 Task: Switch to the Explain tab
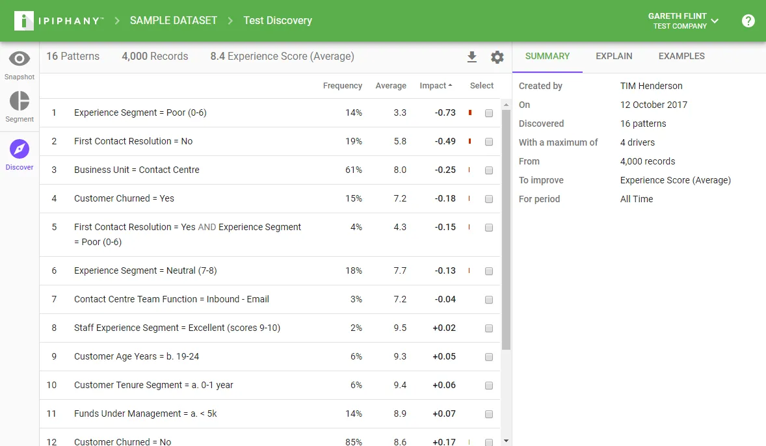pos(614,56)
